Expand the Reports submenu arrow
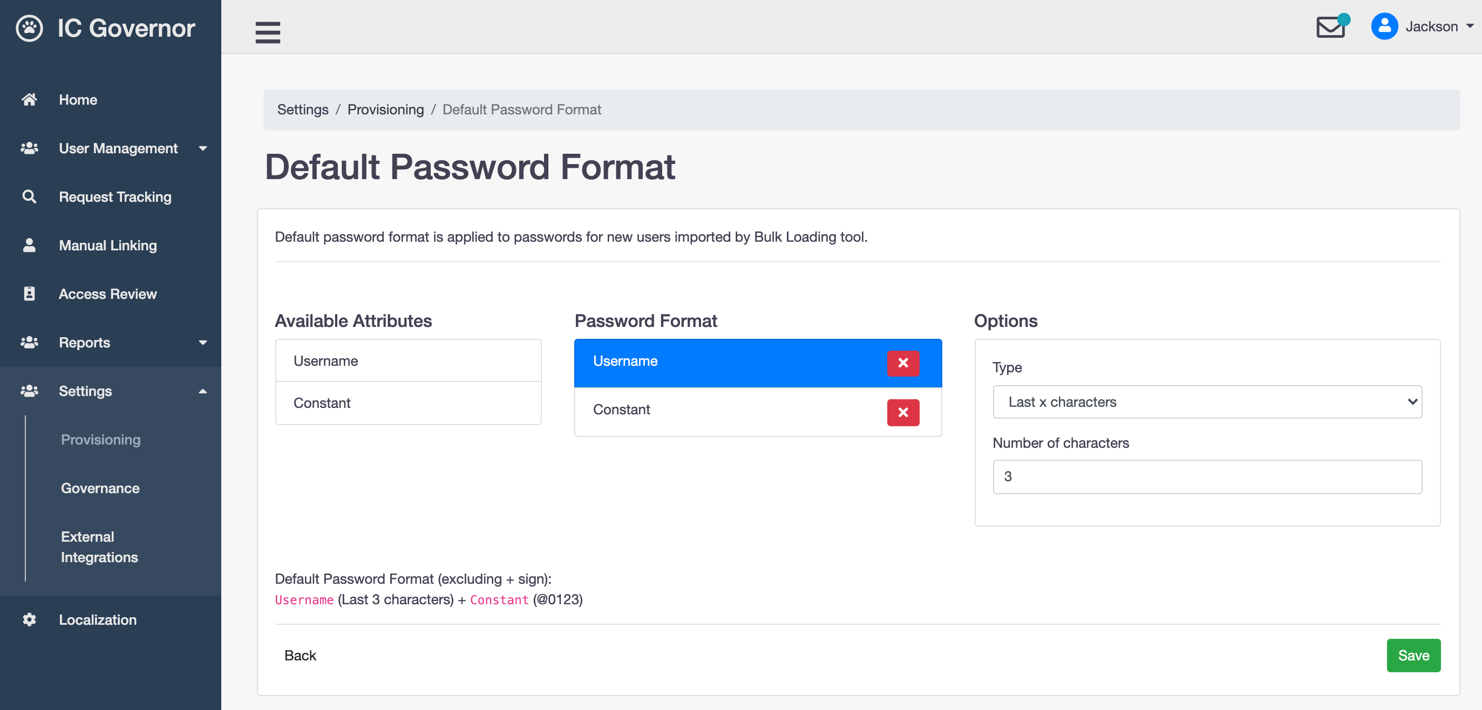1482x710 pixels. coord(202,343)
